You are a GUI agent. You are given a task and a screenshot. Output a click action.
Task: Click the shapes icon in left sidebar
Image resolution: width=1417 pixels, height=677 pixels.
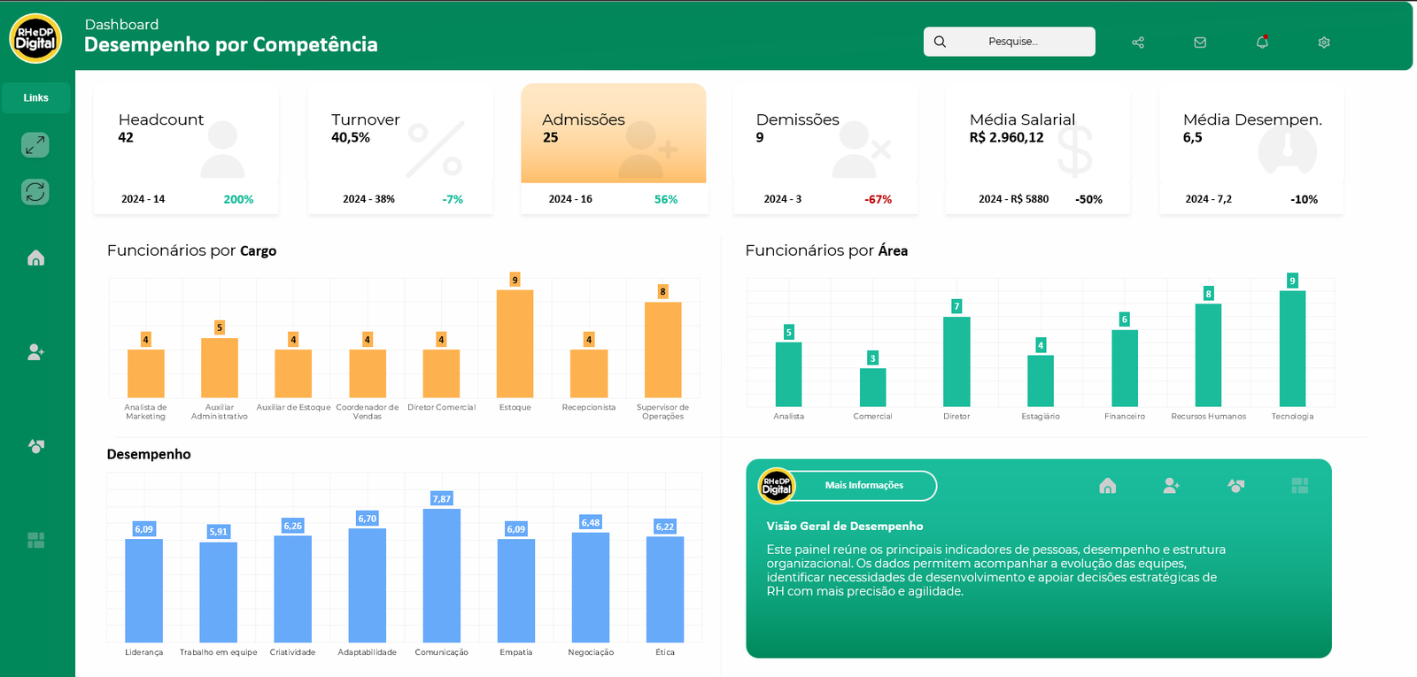click(35, 446)
